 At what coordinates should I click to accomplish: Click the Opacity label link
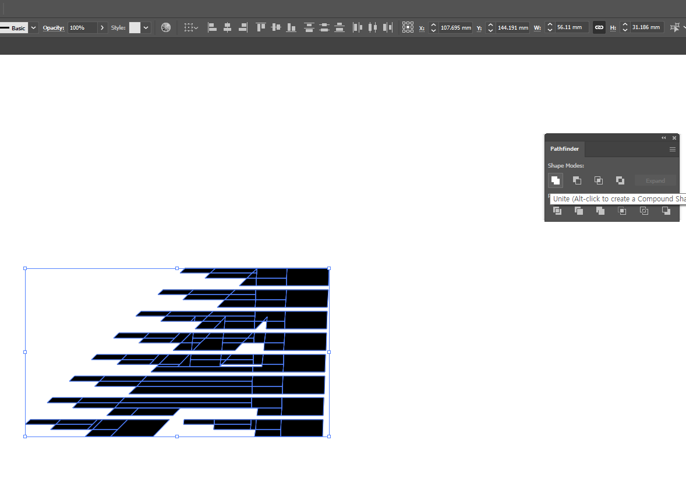(54, 27)
